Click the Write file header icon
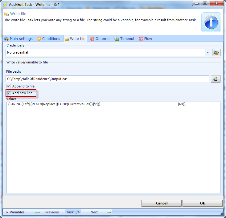The height and width of the screenshot is (218, 226). 6,14
